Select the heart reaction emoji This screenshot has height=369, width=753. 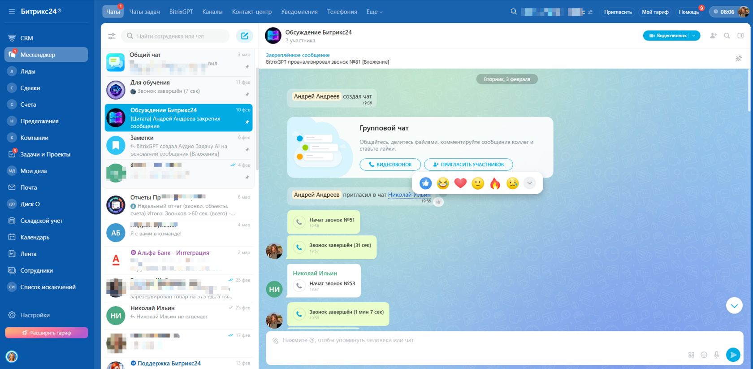pyautogui.click(x=460, y=183)
